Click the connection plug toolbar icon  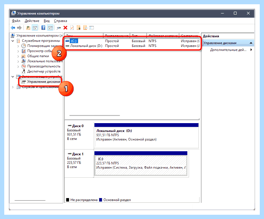click(x=58, y=28)
